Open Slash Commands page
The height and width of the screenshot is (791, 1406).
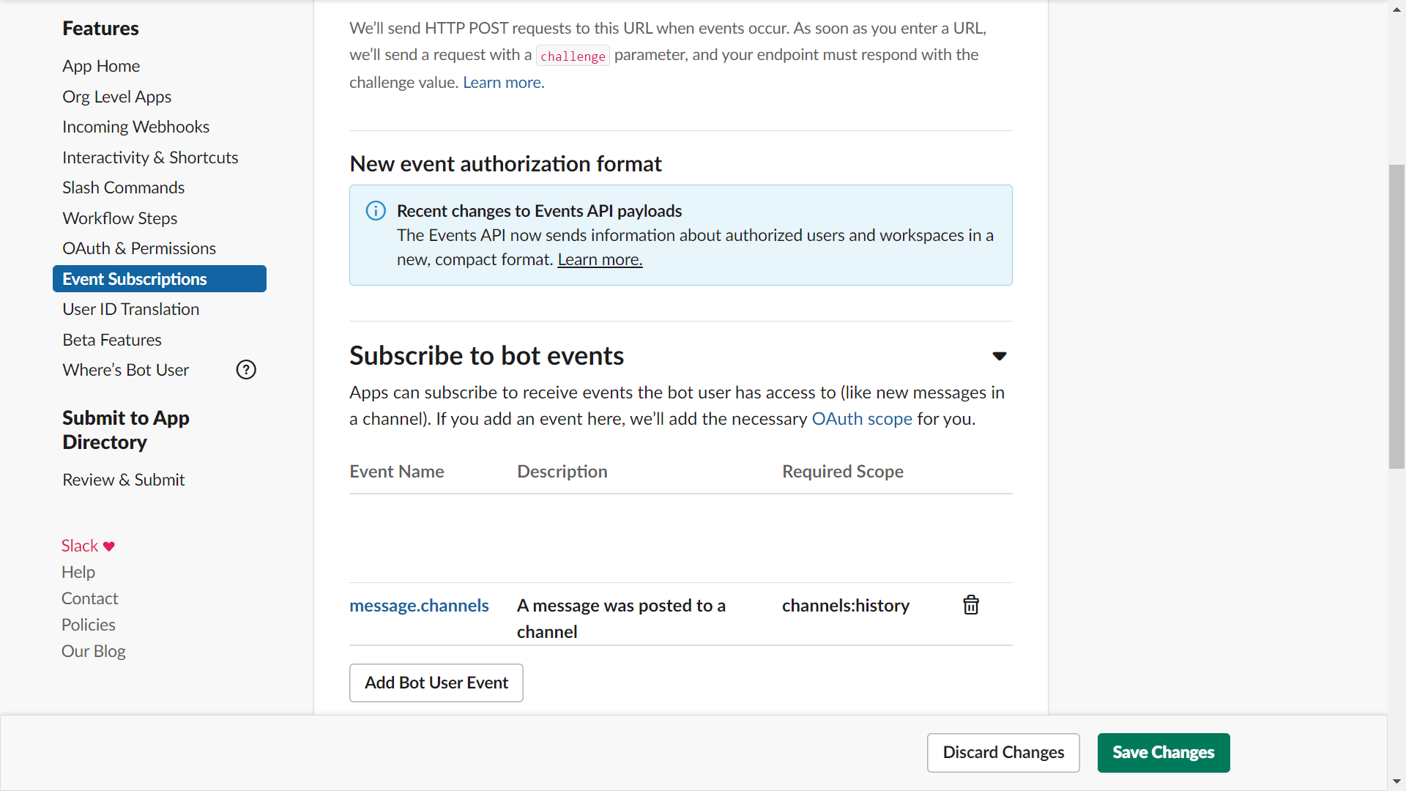point(124,187)
